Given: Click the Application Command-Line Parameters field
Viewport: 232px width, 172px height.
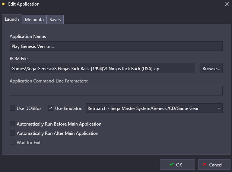Looking at the screenshot, I should tap(116, 91).
